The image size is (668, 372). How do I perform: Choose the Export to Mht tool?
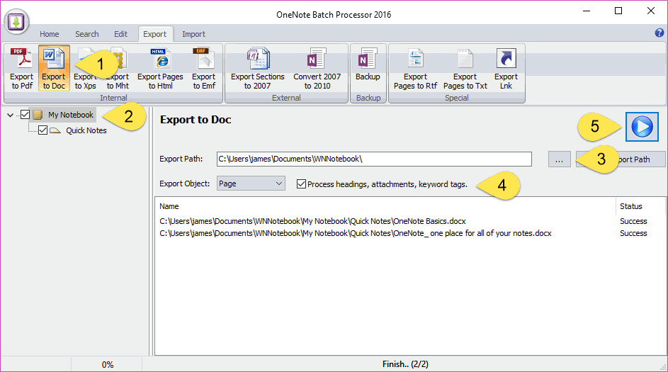pos(118,68)
